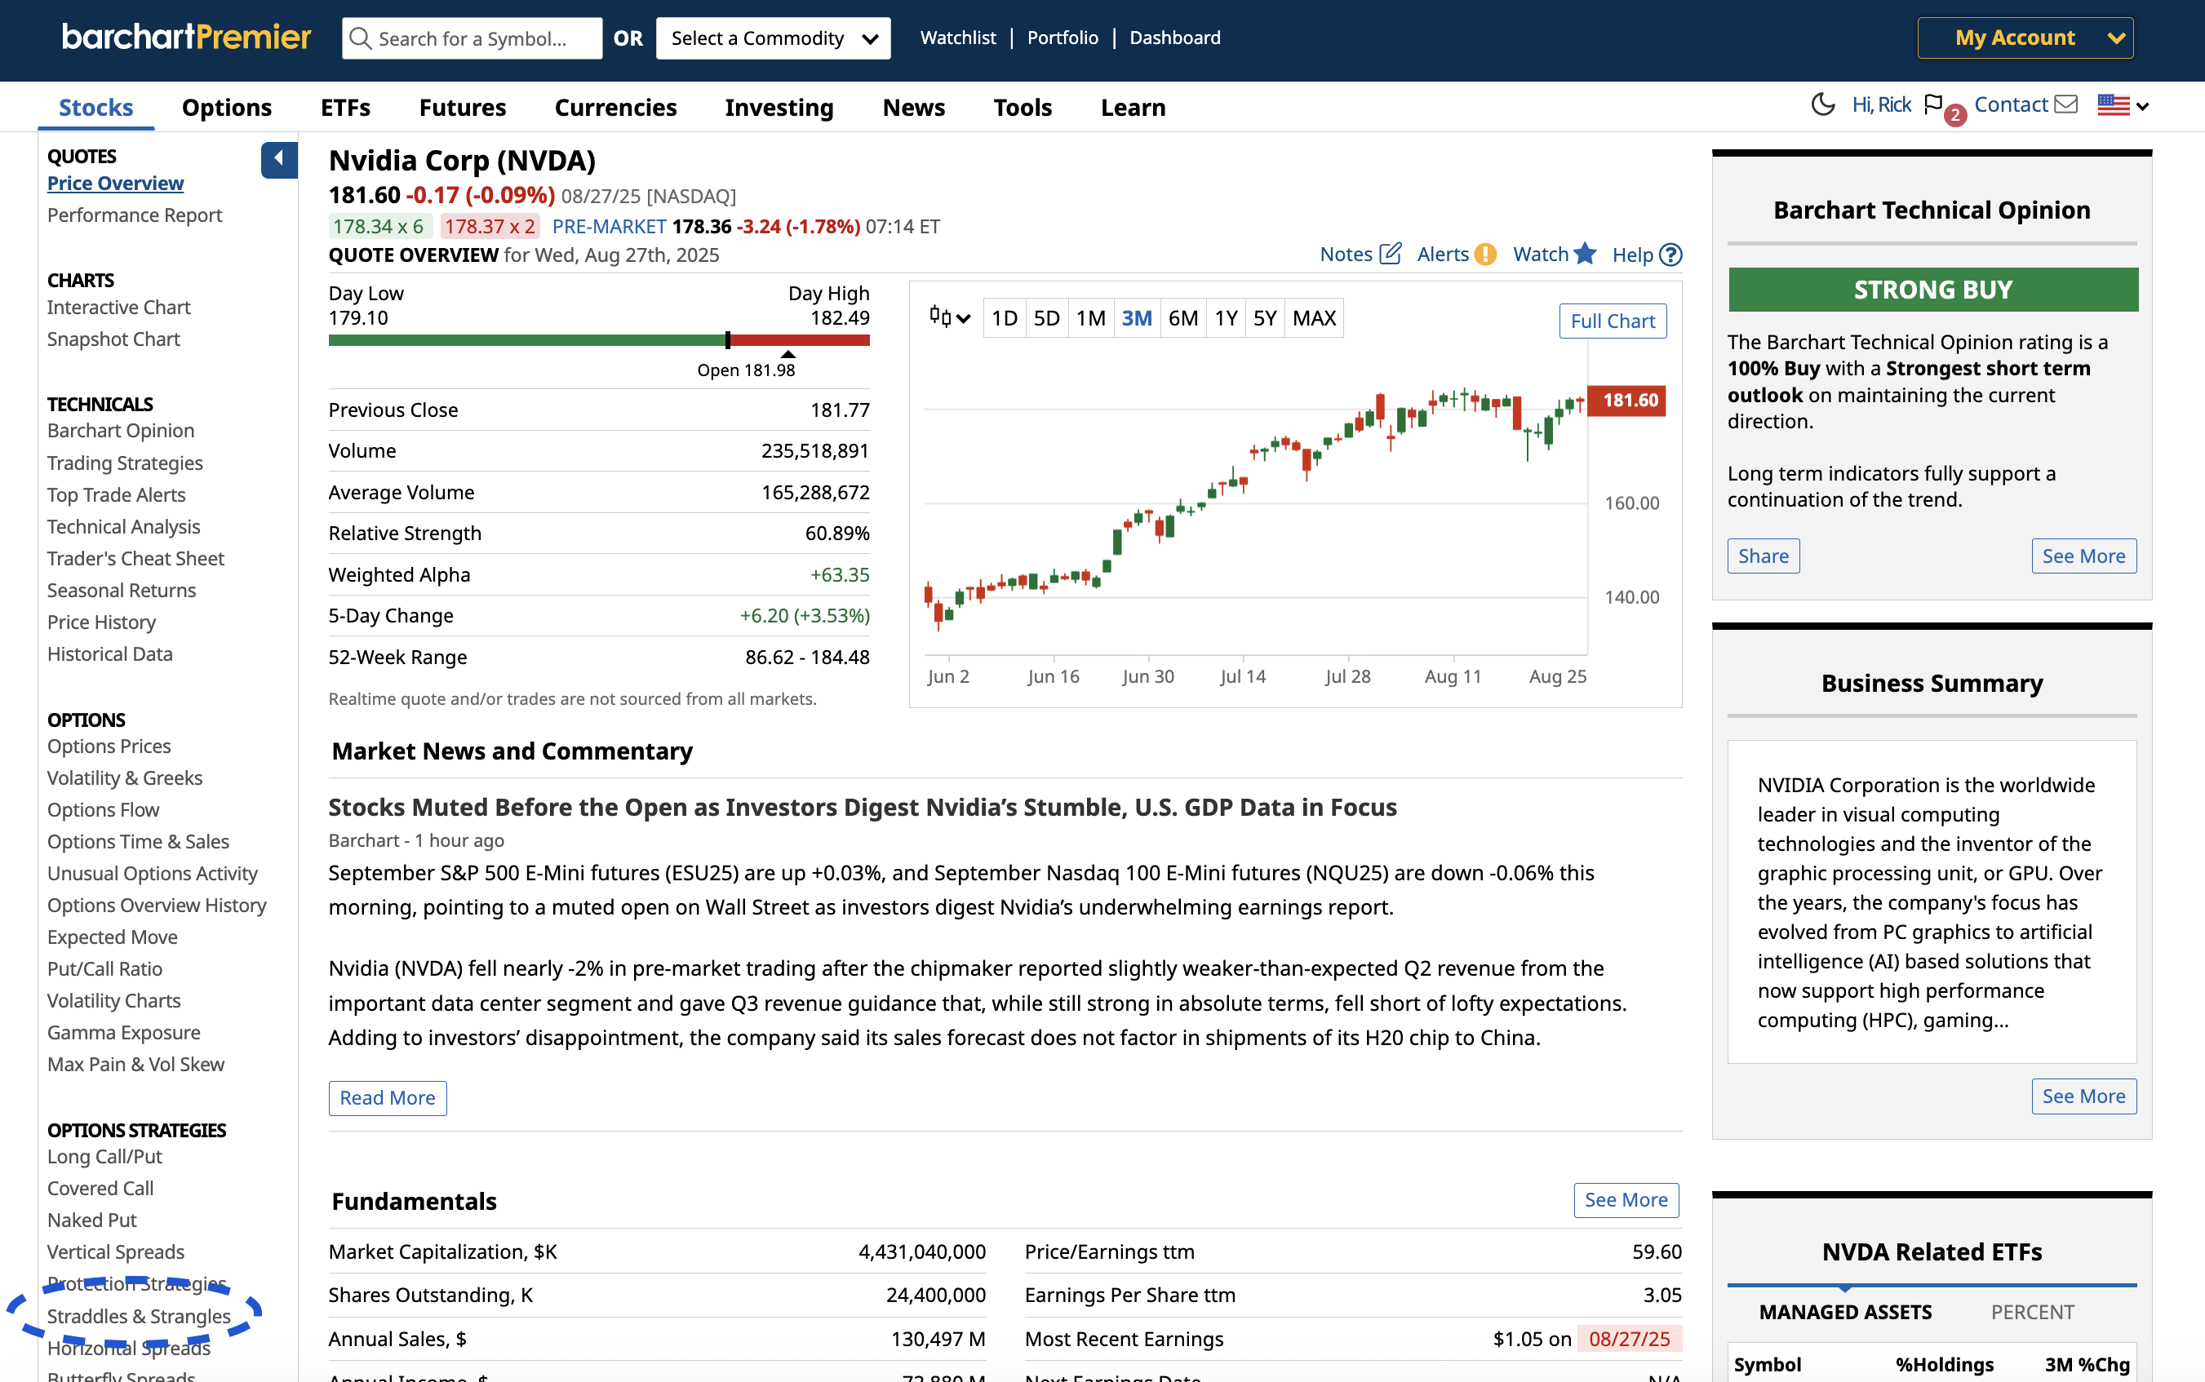2205x1382 pixels.
Task: Select the 3M chart period
Action: point(1136,318)
